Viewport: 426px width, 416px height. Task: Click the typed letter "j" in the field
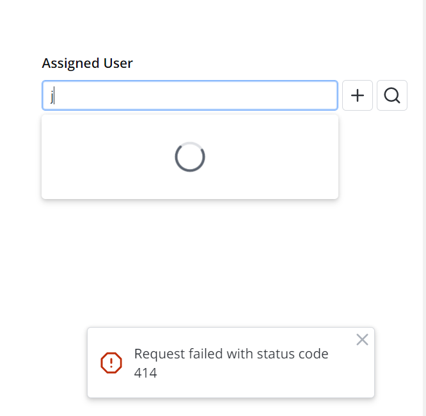tap(53, 96)
